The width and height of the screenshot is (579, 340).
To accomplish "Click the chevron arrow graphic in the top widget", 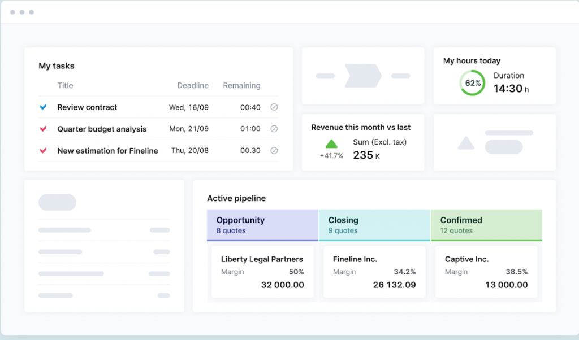I will click(362, 75).
